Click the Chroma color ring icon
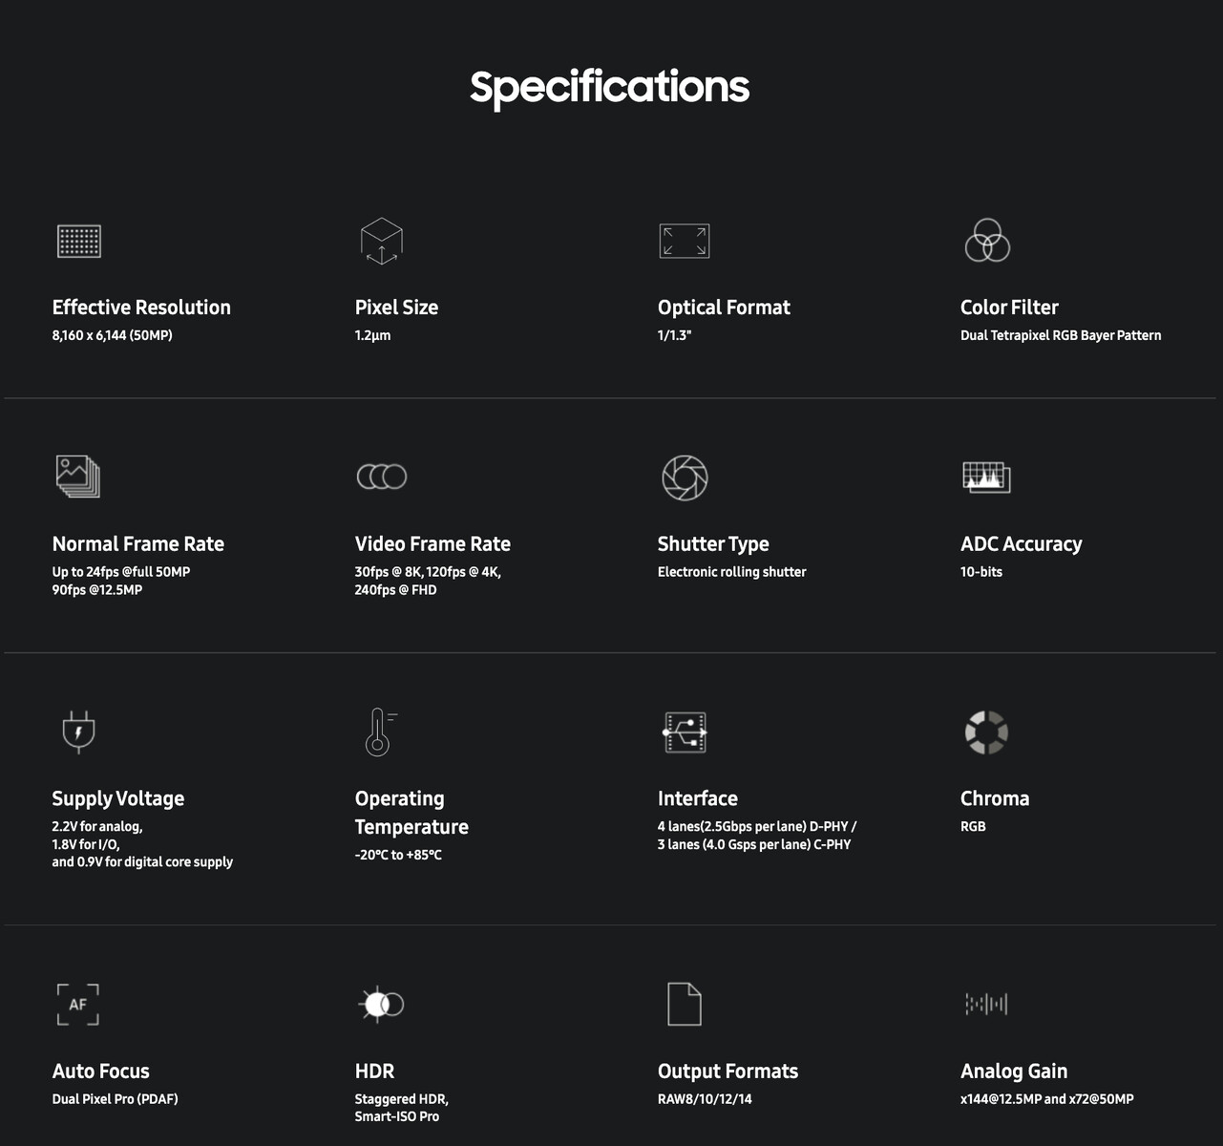Viewport: 1223px width, 1146px height. pyautogui.click(x=986, y=732)
